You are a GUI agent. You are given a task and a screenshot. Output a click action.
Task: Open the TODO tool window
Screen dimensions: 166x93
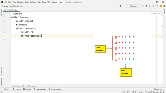coord(7,89)
